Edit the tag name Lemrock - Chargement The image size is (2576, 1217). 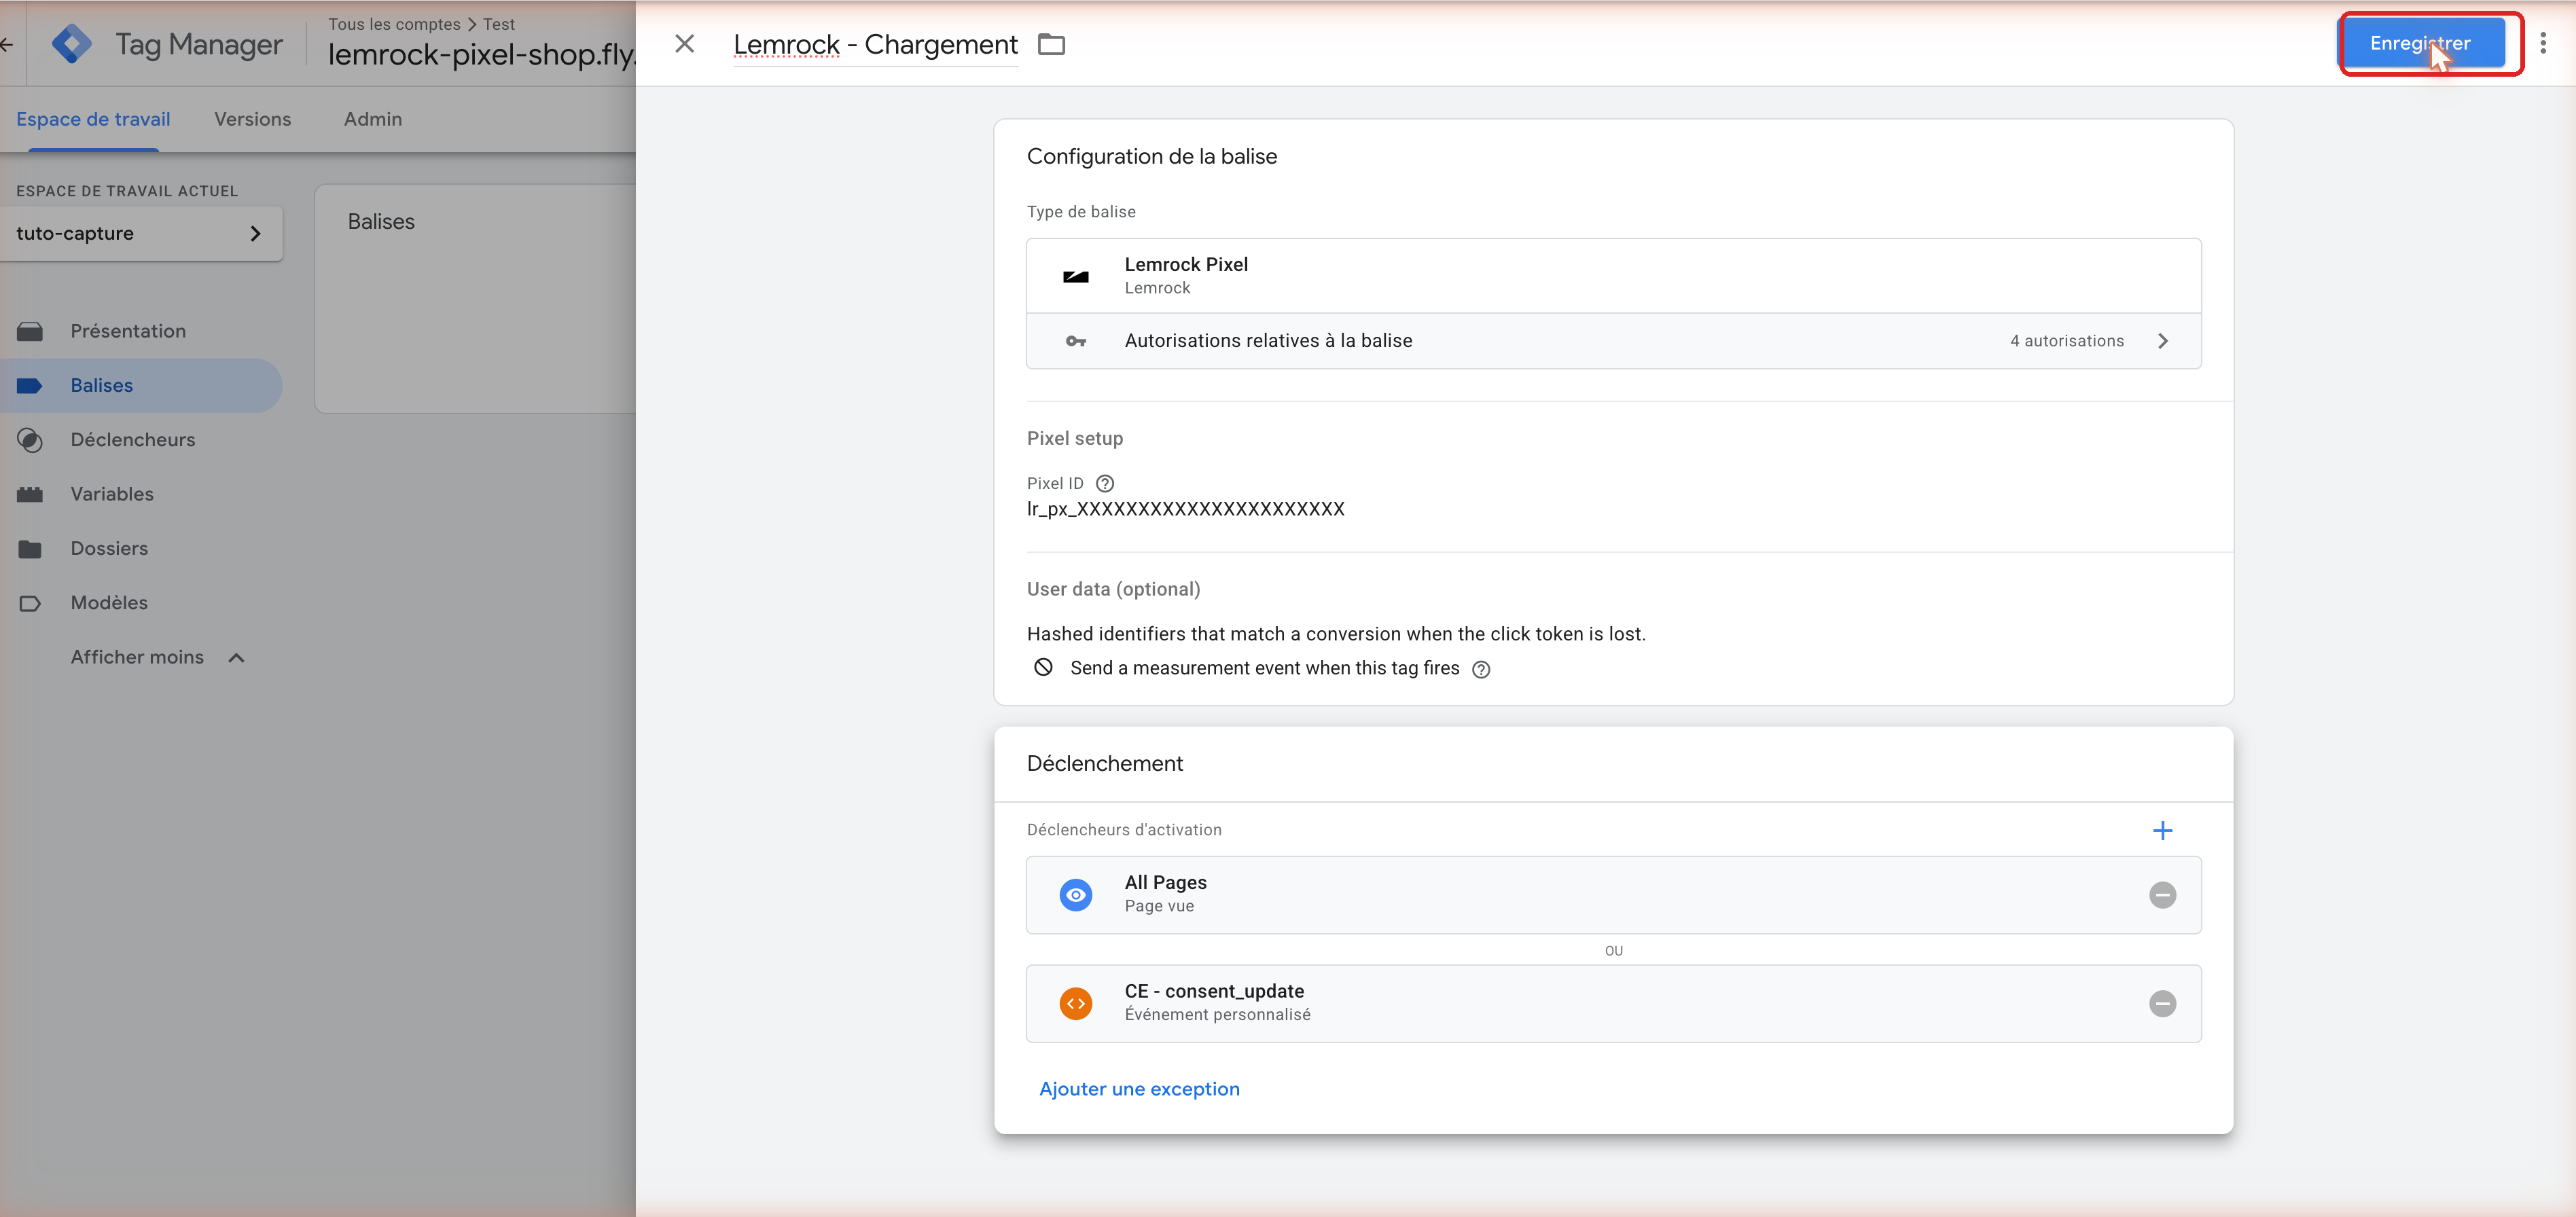(x=875, y=44)
